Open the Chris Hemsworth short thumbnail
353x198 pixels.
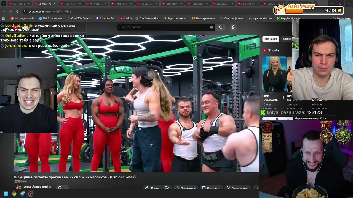coord(274,74)
